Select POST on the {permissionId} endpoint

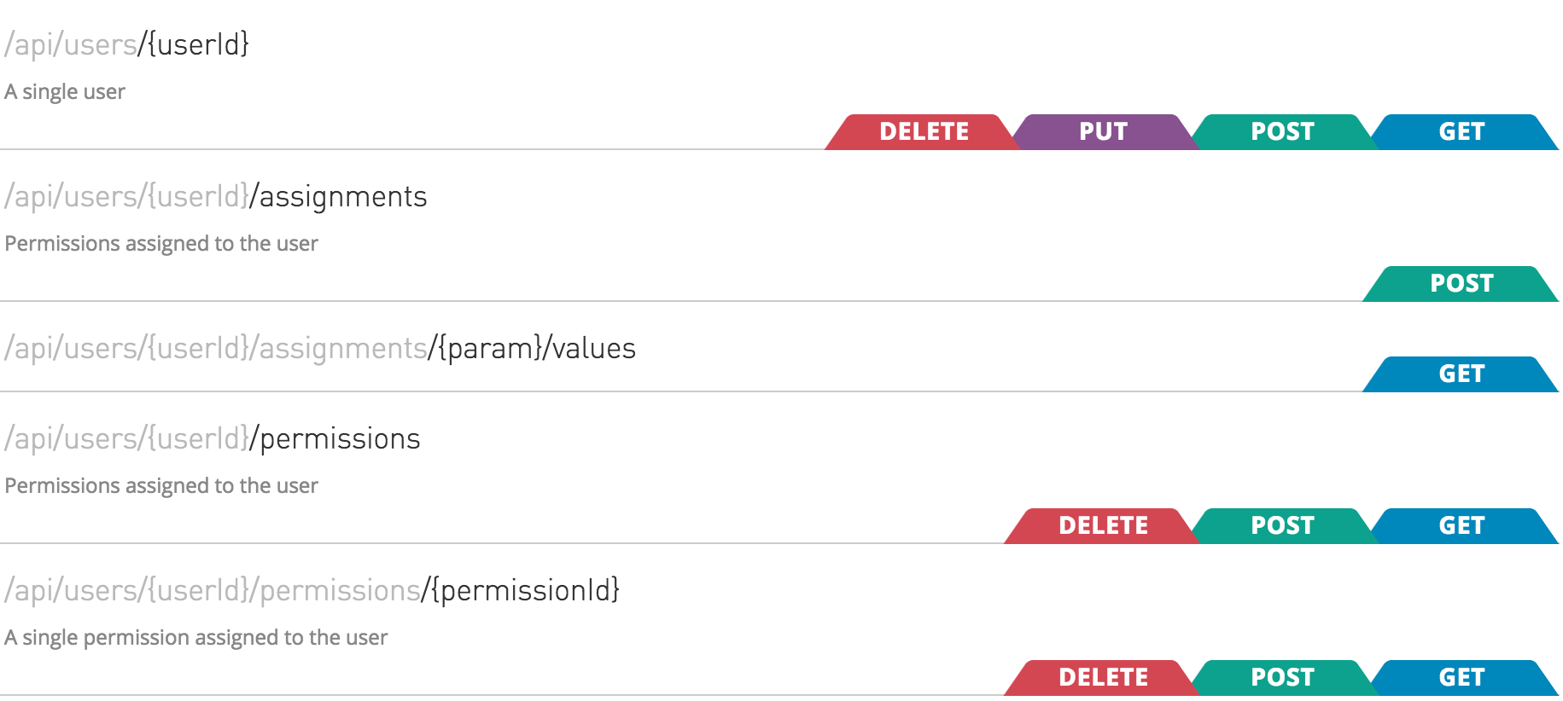[1282, 676]
